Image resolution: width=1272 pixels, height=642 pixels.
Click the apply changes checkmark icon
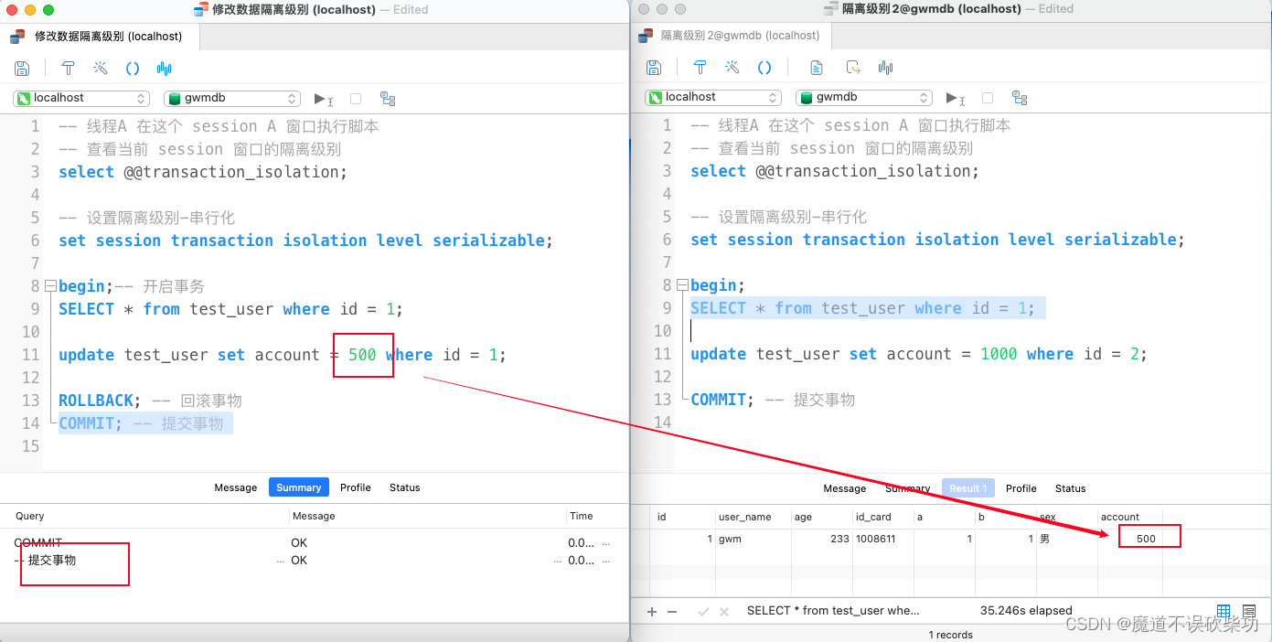[x=703, y=611]
